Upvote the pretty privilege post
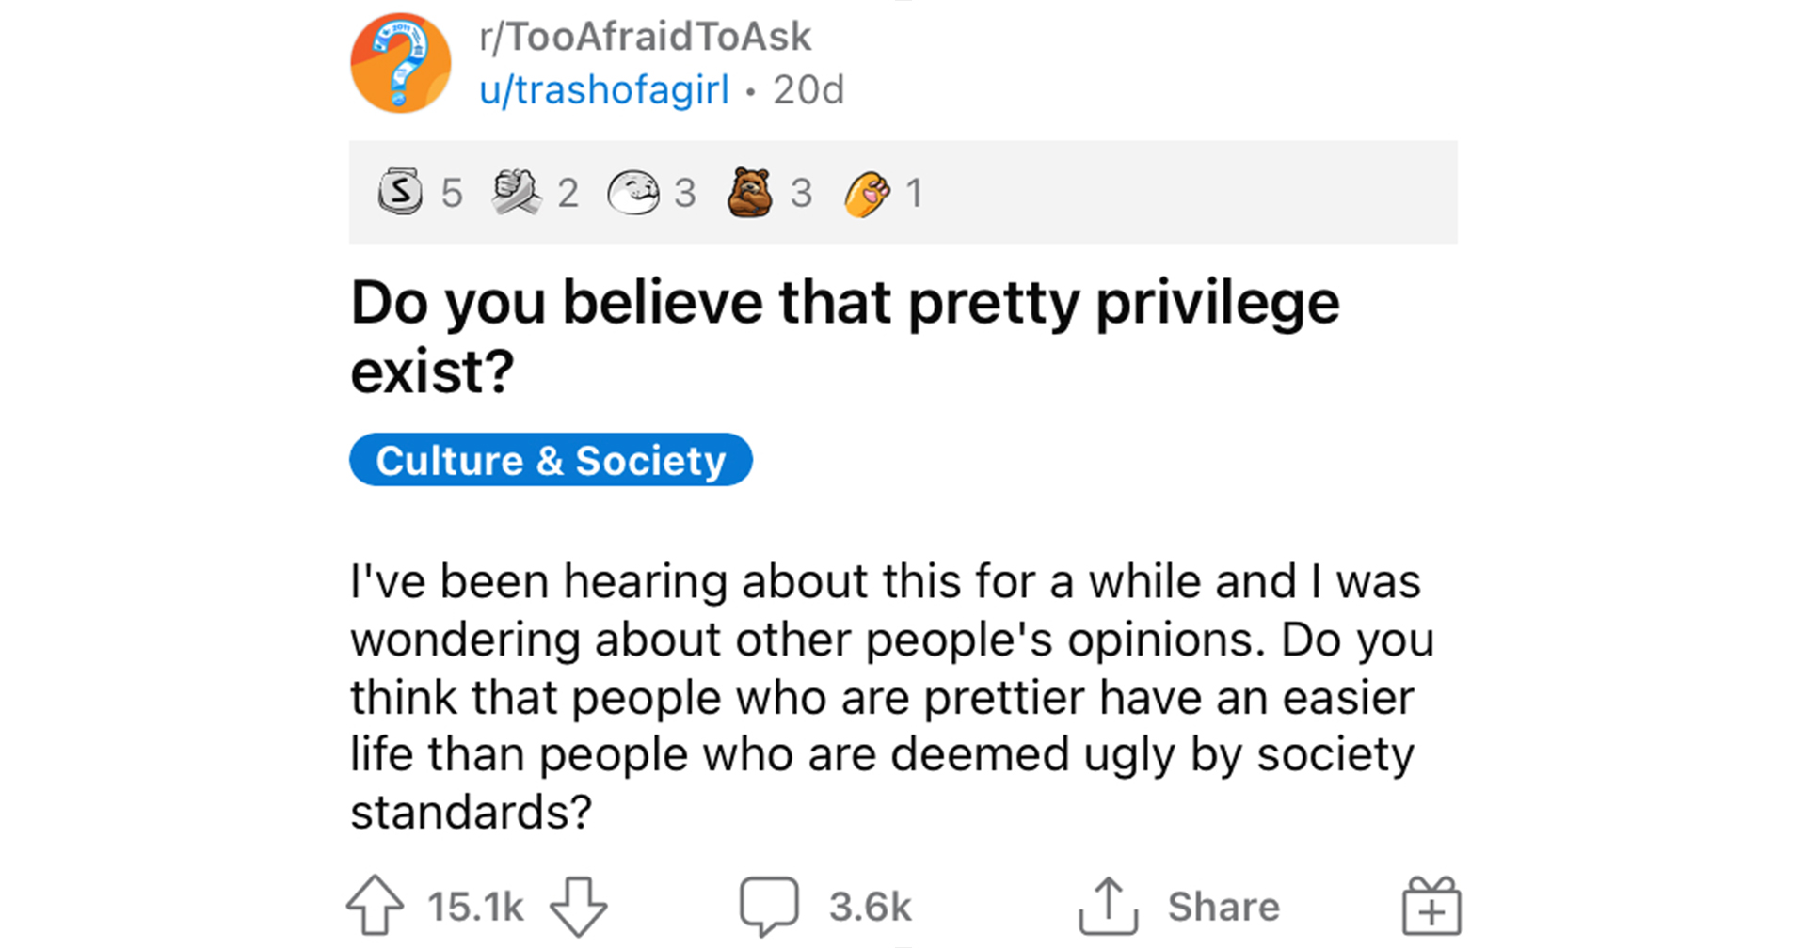This screenshot has height=948, width=1807. coord(375,906)
